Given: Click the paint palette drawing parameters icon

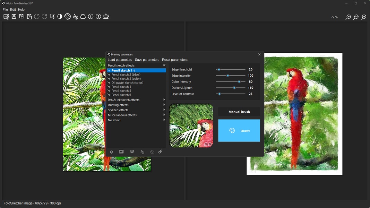Looking at the screenshot, I should pyautogui.click(x=68, y=17).
